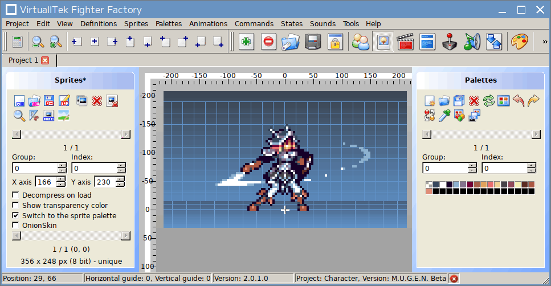Image resolution: width=551 pixels, height=286 pixels.
Task: Increase the palette Group spinner value
Action: click(x=472, y=165)
